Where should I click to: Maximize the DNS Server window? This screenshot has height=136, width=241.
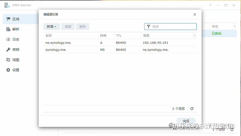click(x=226, y=5)
